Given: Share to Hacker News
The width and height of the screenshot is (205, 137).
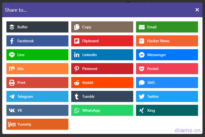Looking at the screenshot, I should coord(167,41).
